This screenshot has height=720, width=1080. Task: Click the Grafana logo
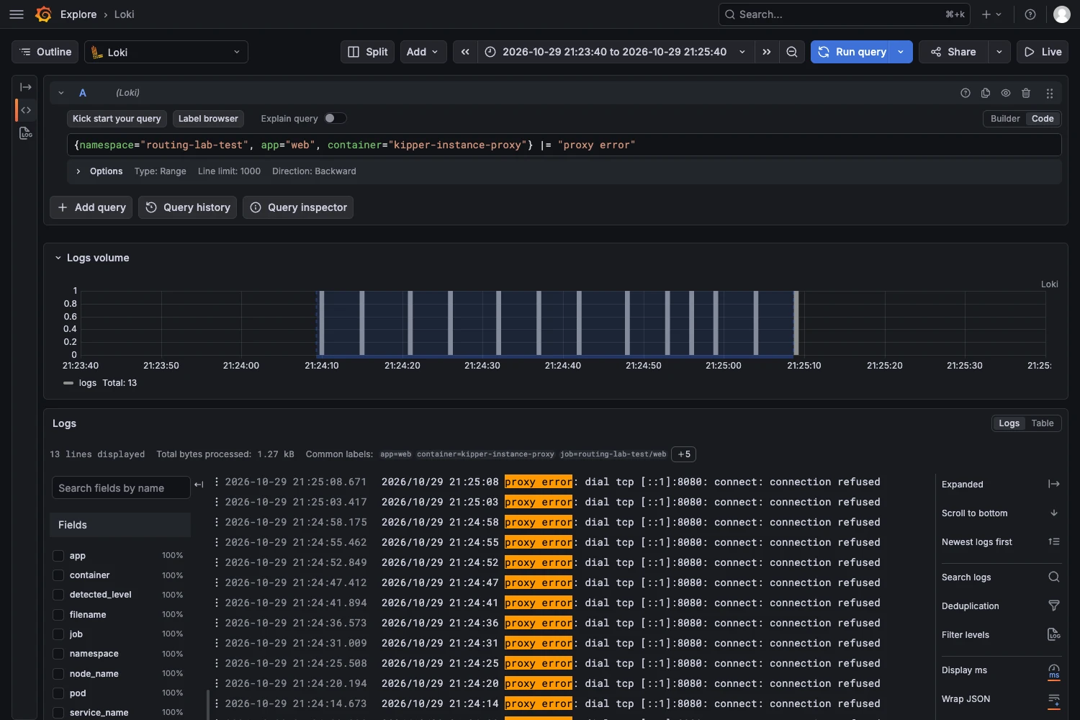point(43,14)
